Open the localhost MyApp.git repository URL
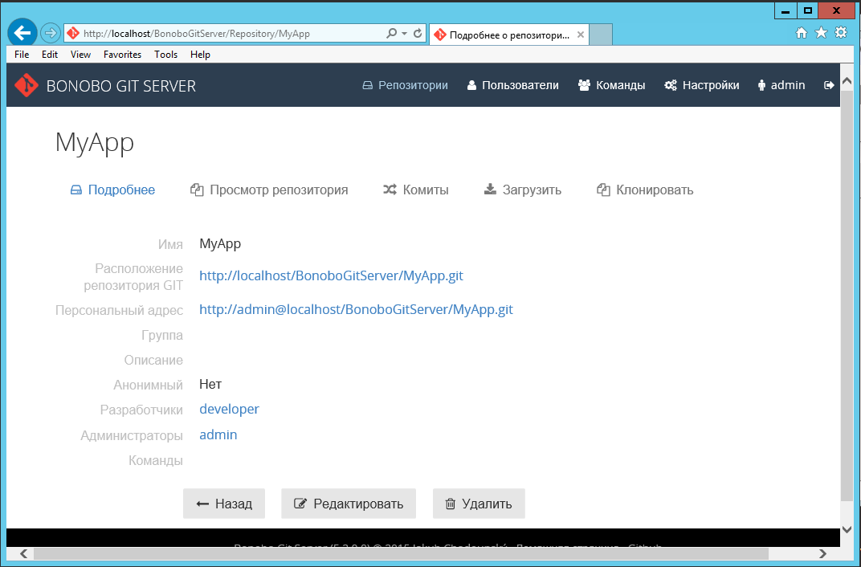Image resolution: width=861 pixels, height=567 pixels. pyautogui.click(x=331, y=275)
